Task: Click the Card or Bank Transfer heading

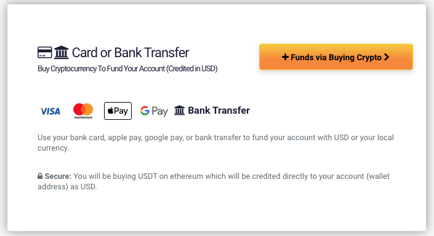Action: pyautogui.click(x=131, y=52)
